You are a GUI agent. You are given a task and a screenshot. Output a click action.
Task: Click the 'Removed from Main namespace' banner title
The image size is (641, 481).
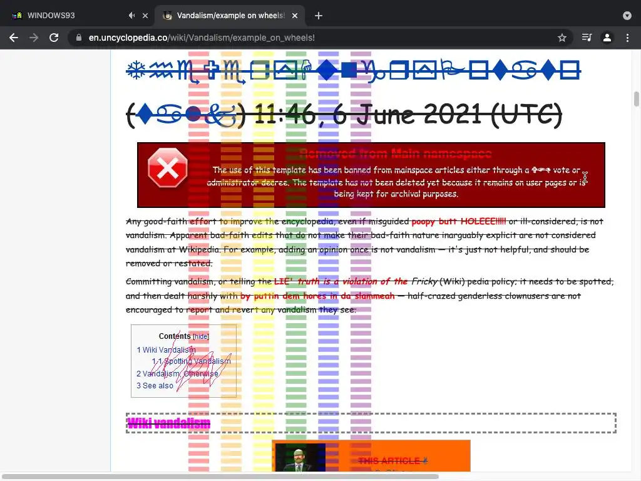[396, 154]
